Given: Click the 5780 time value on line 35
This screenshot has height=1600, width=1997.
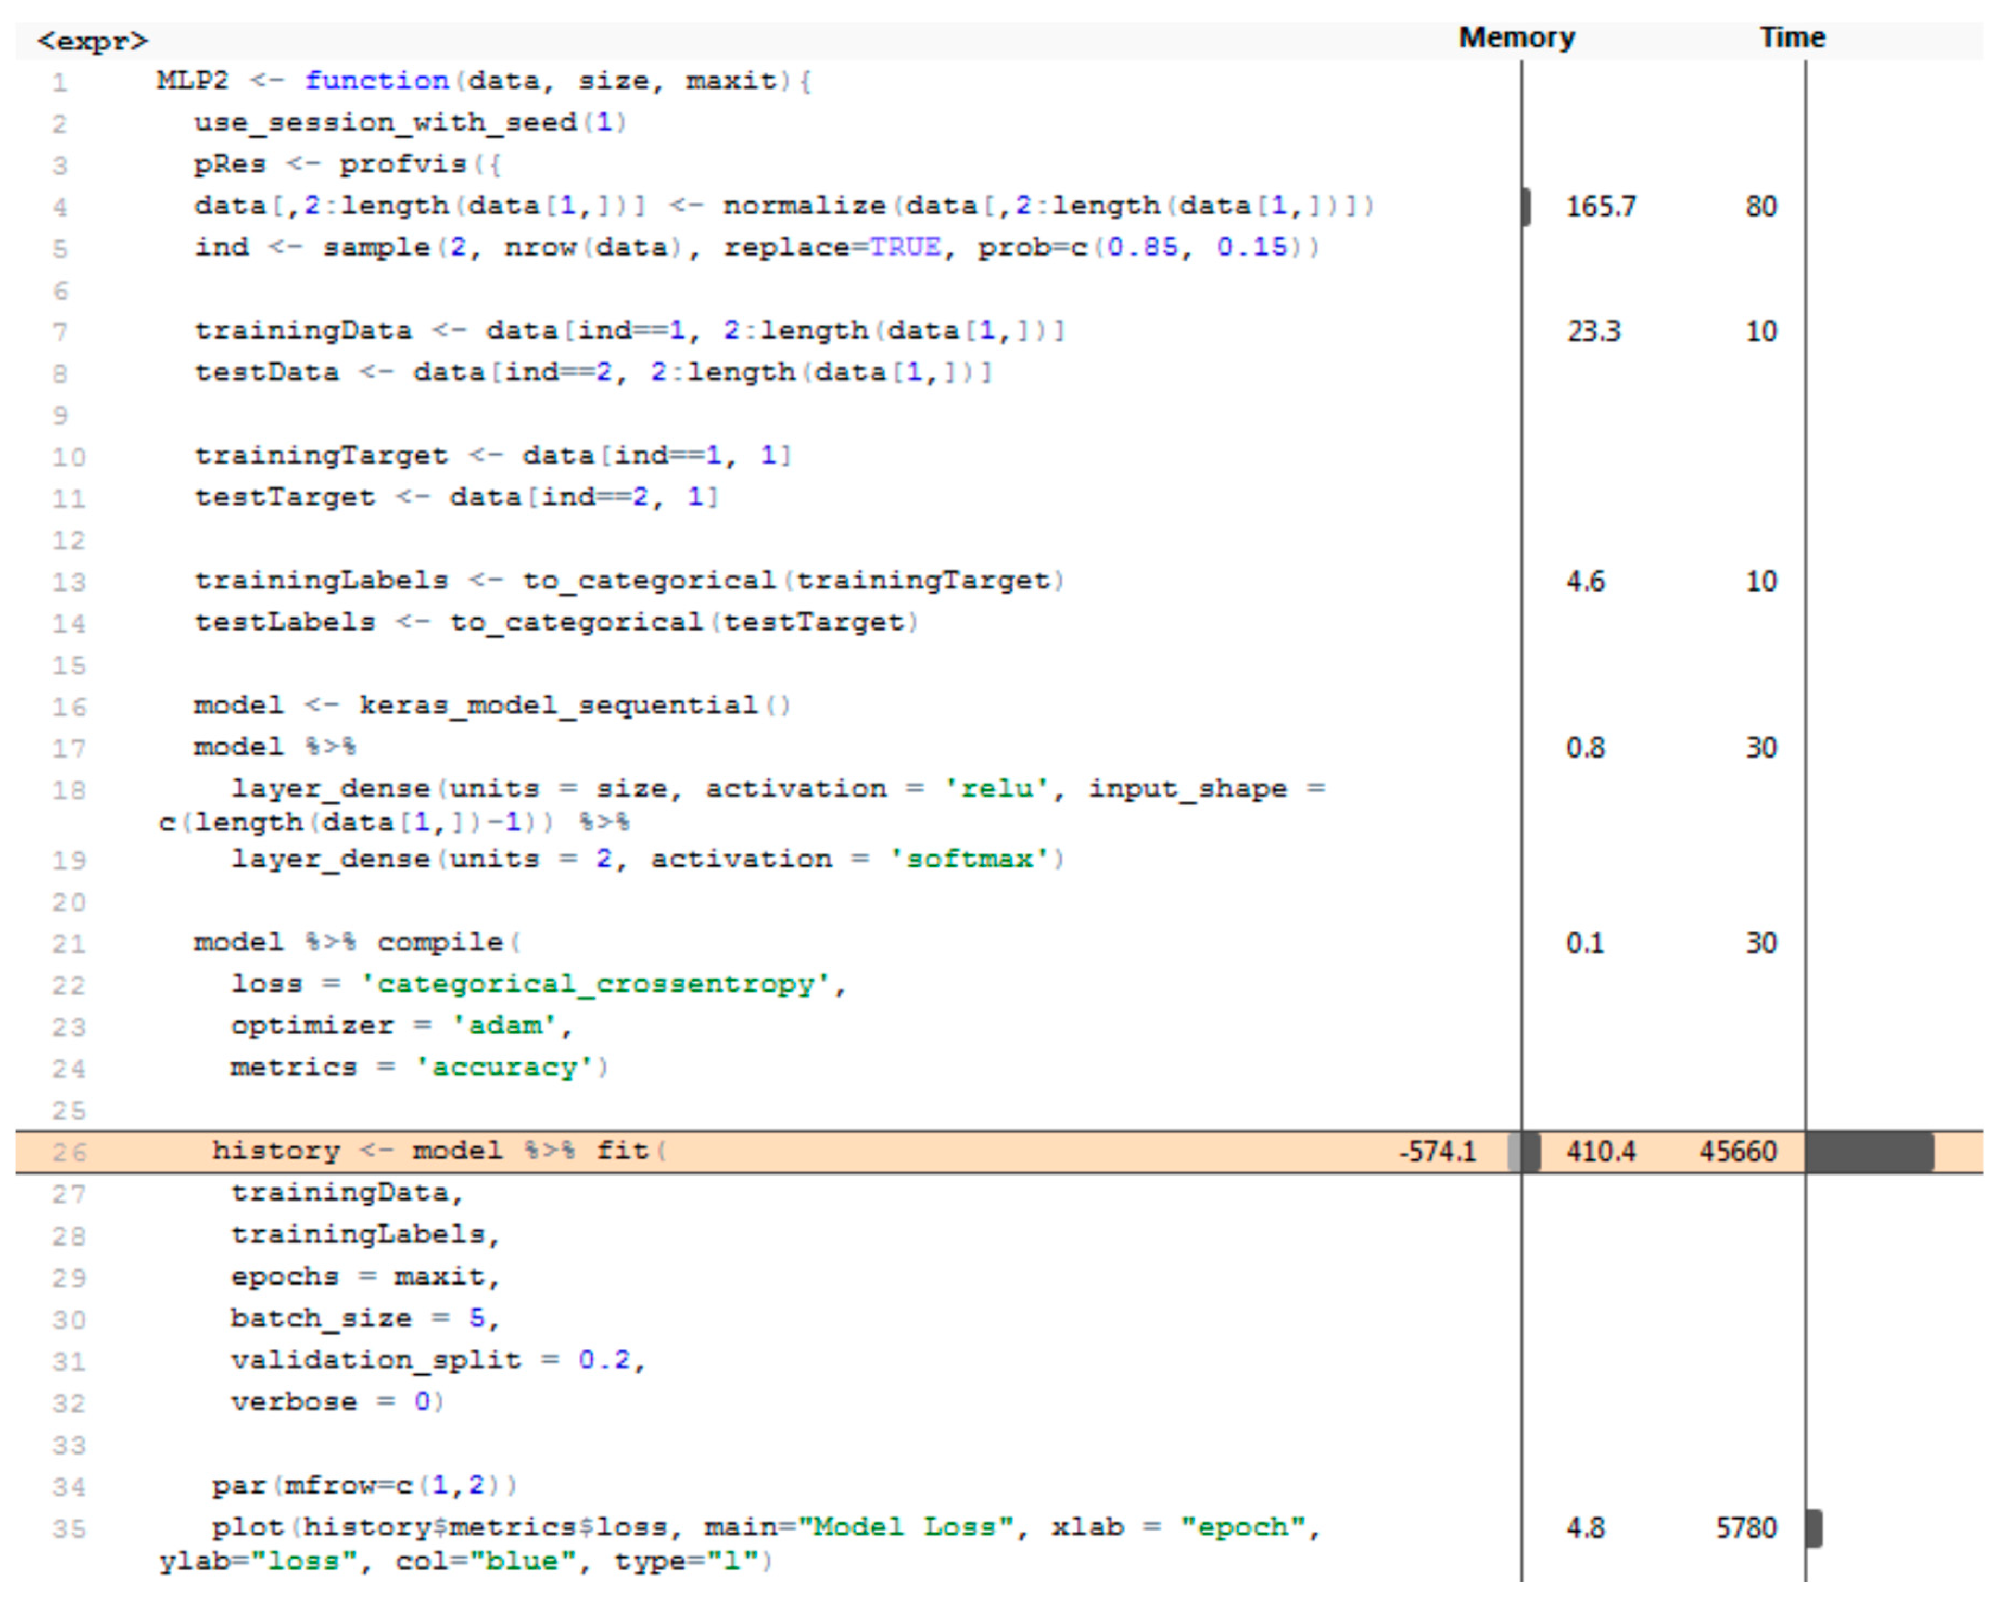Looking at the screenshot, I should [x=1746, y=1528].
